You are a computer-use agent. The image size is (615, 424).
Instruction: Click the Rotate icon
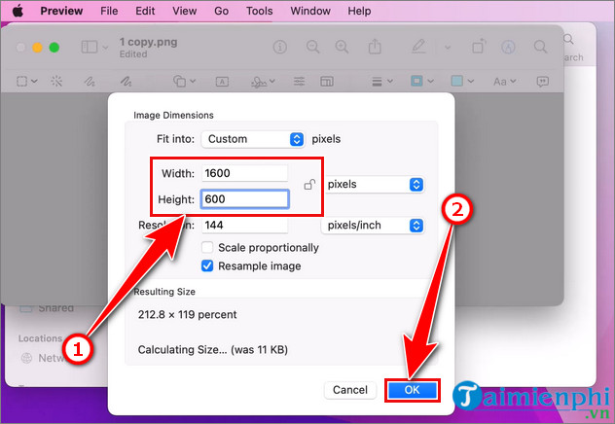479,47
